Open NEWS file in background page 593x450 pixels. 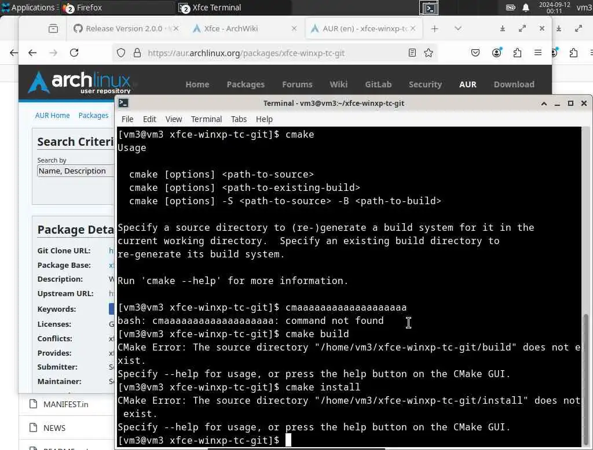[x=54, y=428]
